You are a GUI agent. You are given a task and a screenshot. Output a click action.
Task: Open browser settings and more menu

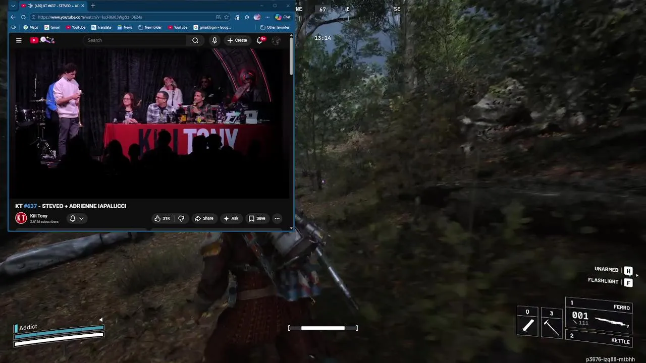pyautogui.click(x=267, y=17)
